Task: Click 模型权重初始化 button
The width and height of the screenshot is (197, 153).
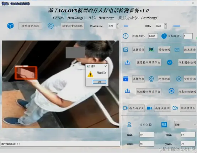Action: click(x=73, y=26)
